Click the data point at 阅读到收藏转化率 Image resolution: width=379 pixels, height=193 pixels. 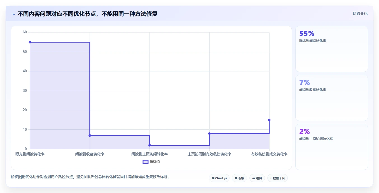tap(90, 135)
